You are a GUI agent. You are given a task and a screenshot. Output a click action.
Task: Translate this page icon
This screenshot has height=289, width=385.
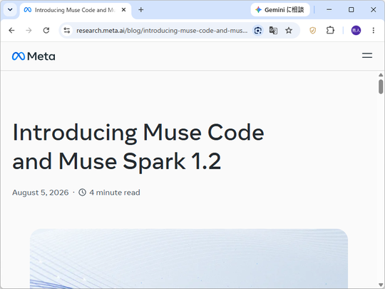(x=273, y=31)
